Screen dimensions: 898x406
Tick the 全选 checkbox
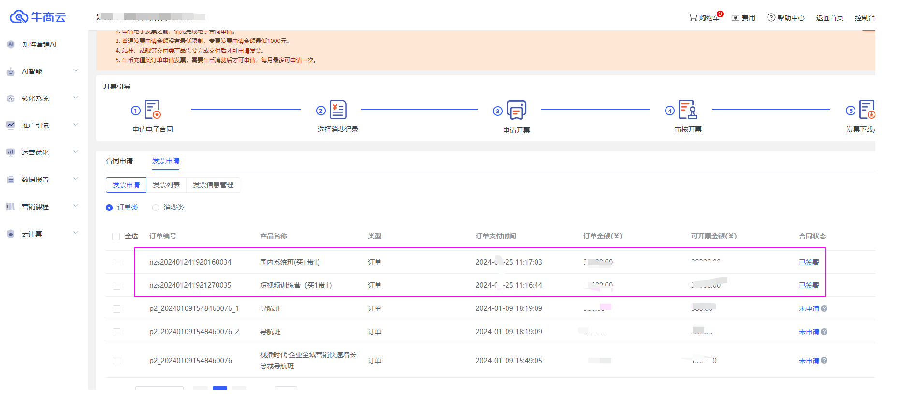point(116,237)
